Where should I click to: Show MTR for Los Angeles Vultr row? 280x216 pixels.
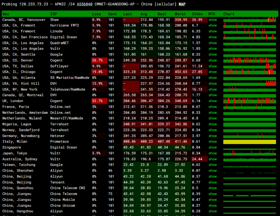click(212, 49)
